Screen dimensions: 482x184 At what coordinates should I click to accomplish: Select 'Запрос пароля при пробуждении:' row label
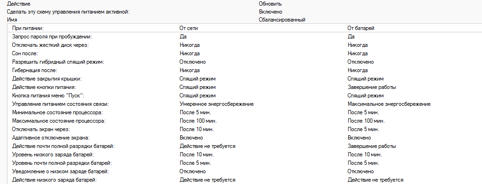coord(52,37)
